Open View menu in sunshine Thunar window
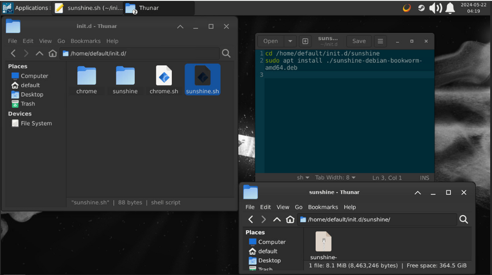 283,207
